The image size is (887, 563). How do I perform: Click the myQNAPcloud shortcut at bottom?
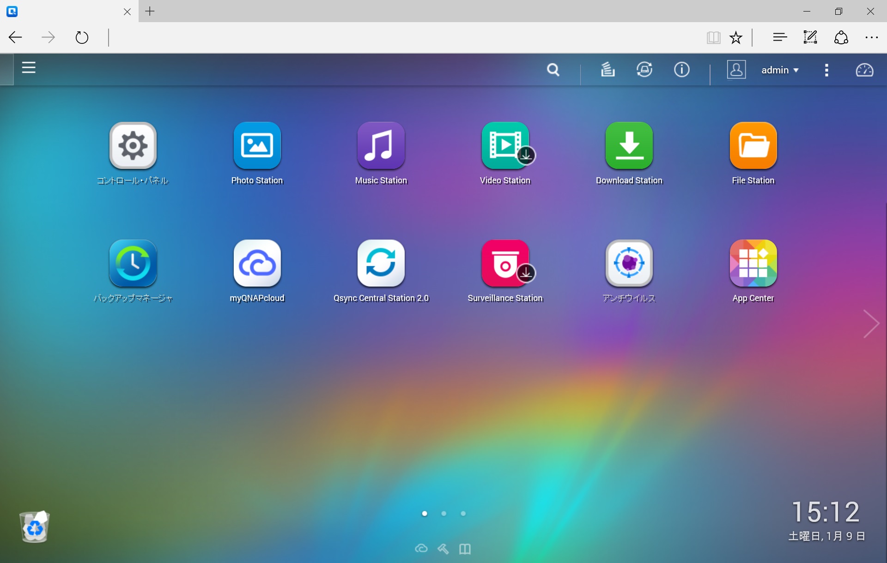(x=421, y=549)
